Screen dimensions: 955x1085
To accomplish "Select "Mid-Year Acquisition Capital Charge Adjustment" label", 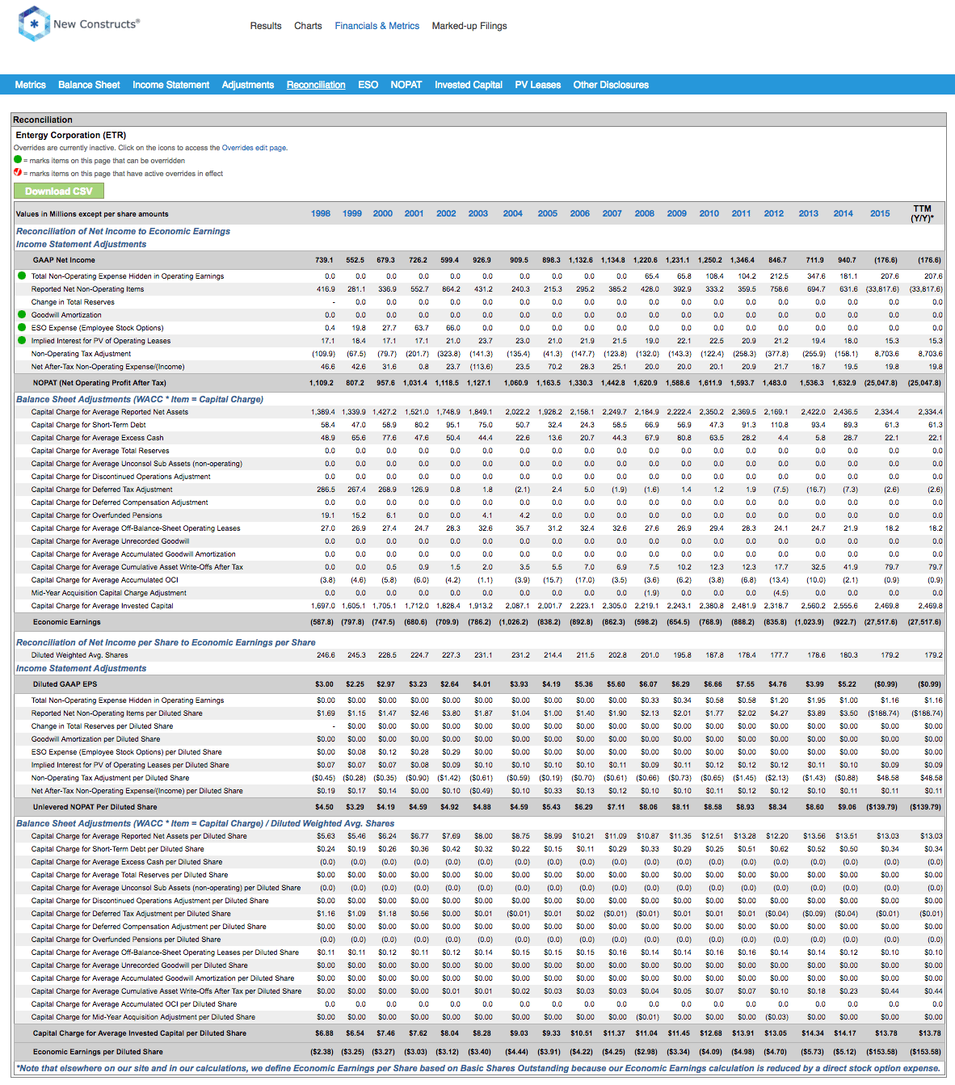I will (x=109, y=593).
